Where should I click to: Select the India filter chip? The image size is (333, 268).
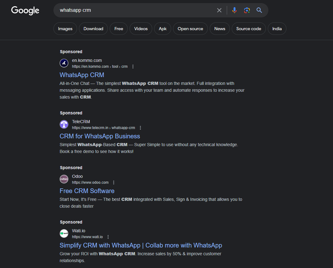277,29
